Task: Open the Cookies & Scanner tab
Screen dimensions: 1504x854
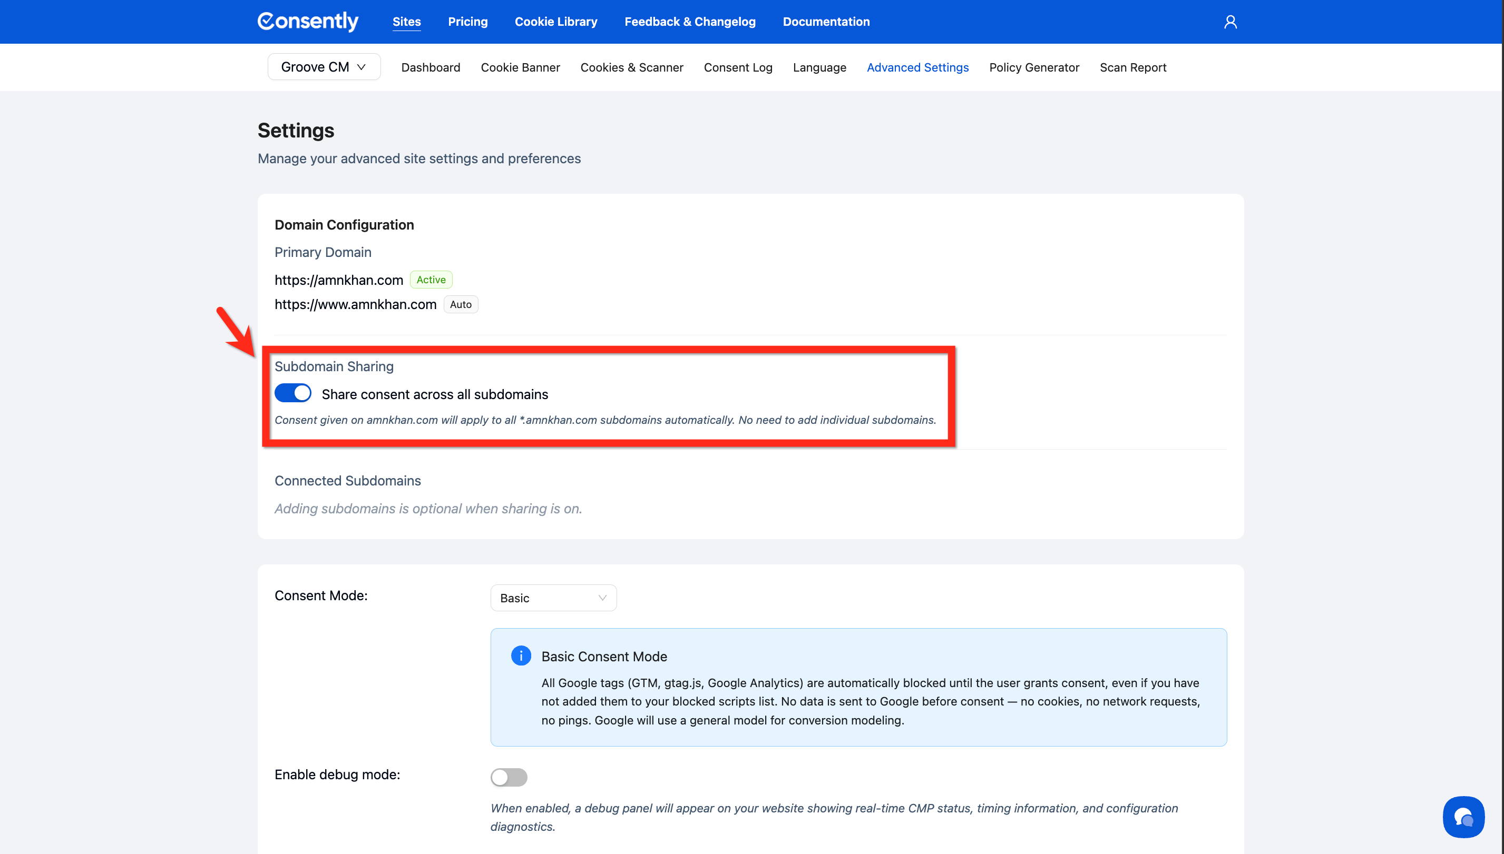Action: click(632, 67)
